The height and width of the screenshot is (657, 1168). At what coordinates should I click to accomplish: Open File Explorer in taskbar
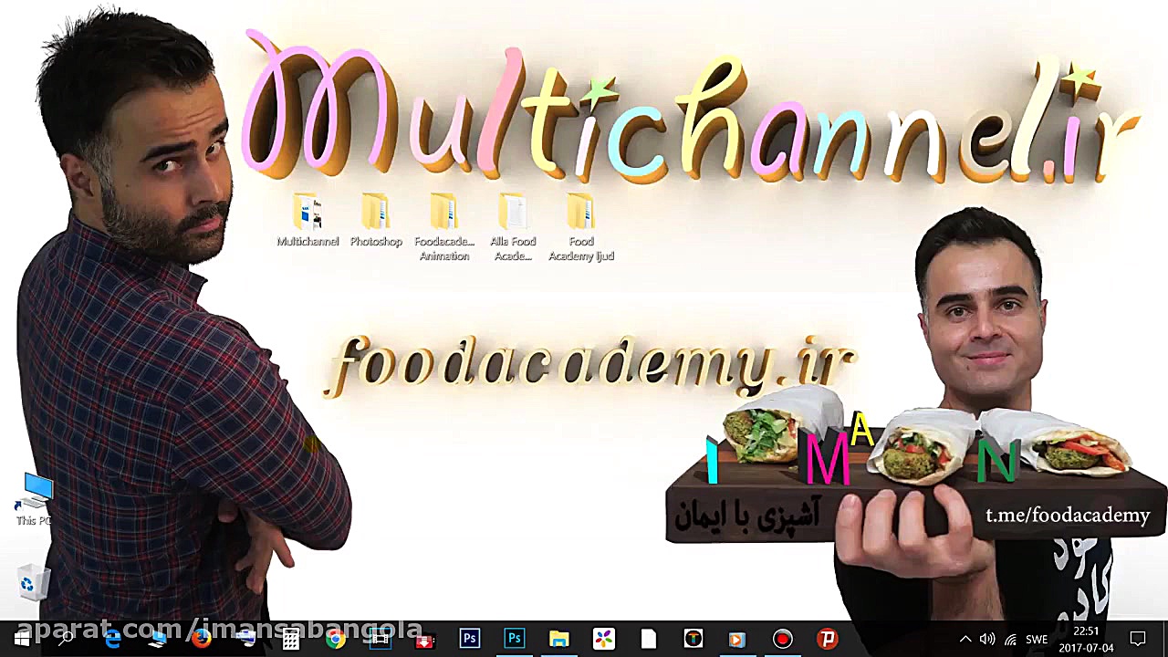pyautogui.click(x=558, y=639)
